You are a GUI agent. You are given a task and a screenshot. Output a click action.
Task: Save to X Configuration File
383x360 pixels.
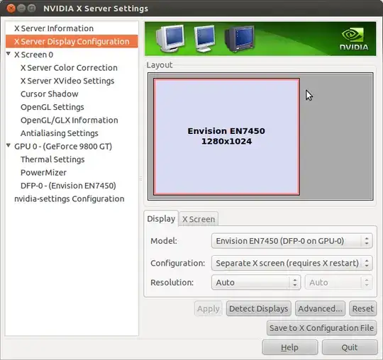[321, 328]
